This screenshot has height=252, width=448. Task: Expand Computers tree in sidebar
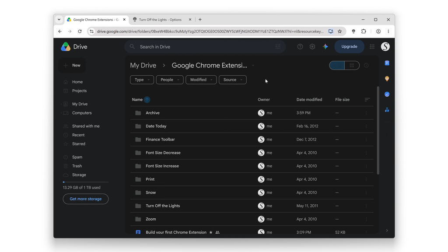[61, 113]
